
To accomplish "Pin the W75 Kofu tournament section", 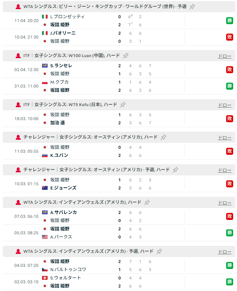I will click(123, 105).
